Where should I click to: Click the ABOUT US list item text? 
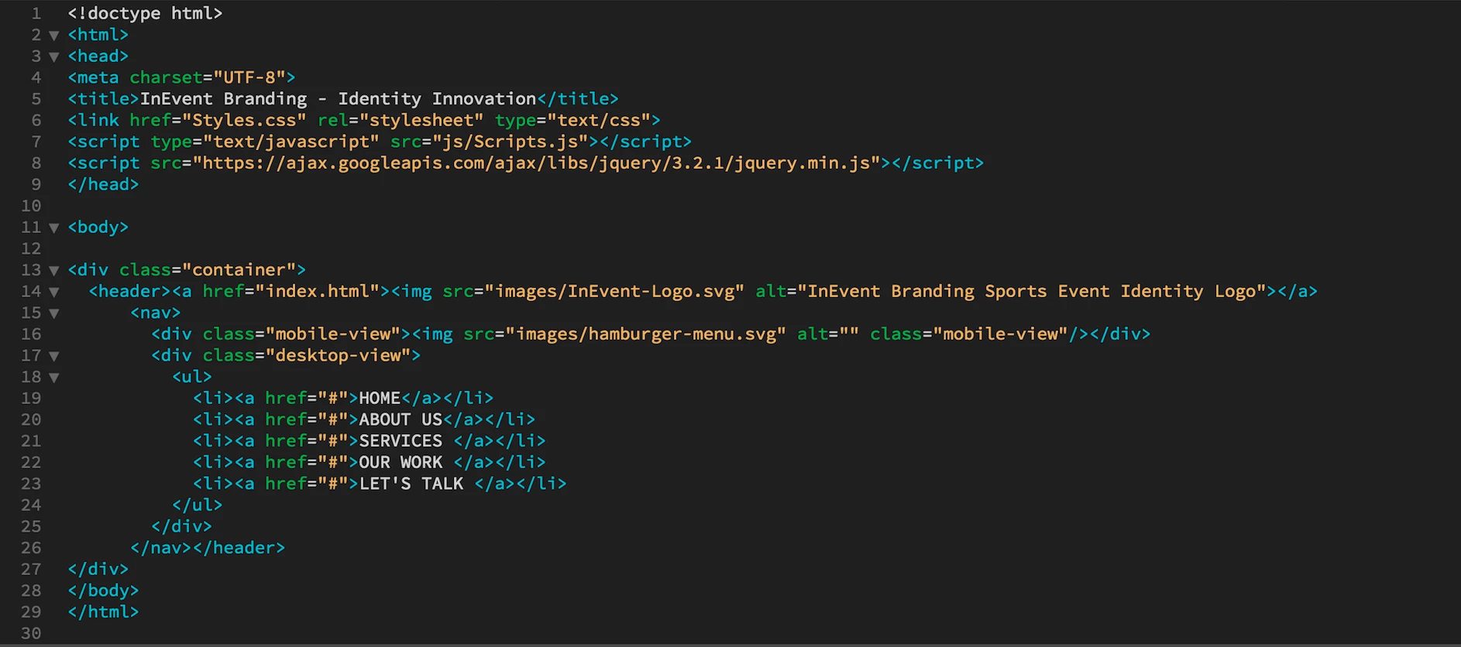(400, 419)
